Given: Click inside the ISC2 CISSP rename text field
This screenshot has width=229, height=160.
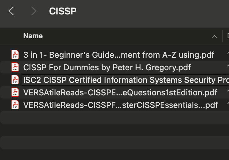Looking at the screenshot, I should (x=125, y=80).
